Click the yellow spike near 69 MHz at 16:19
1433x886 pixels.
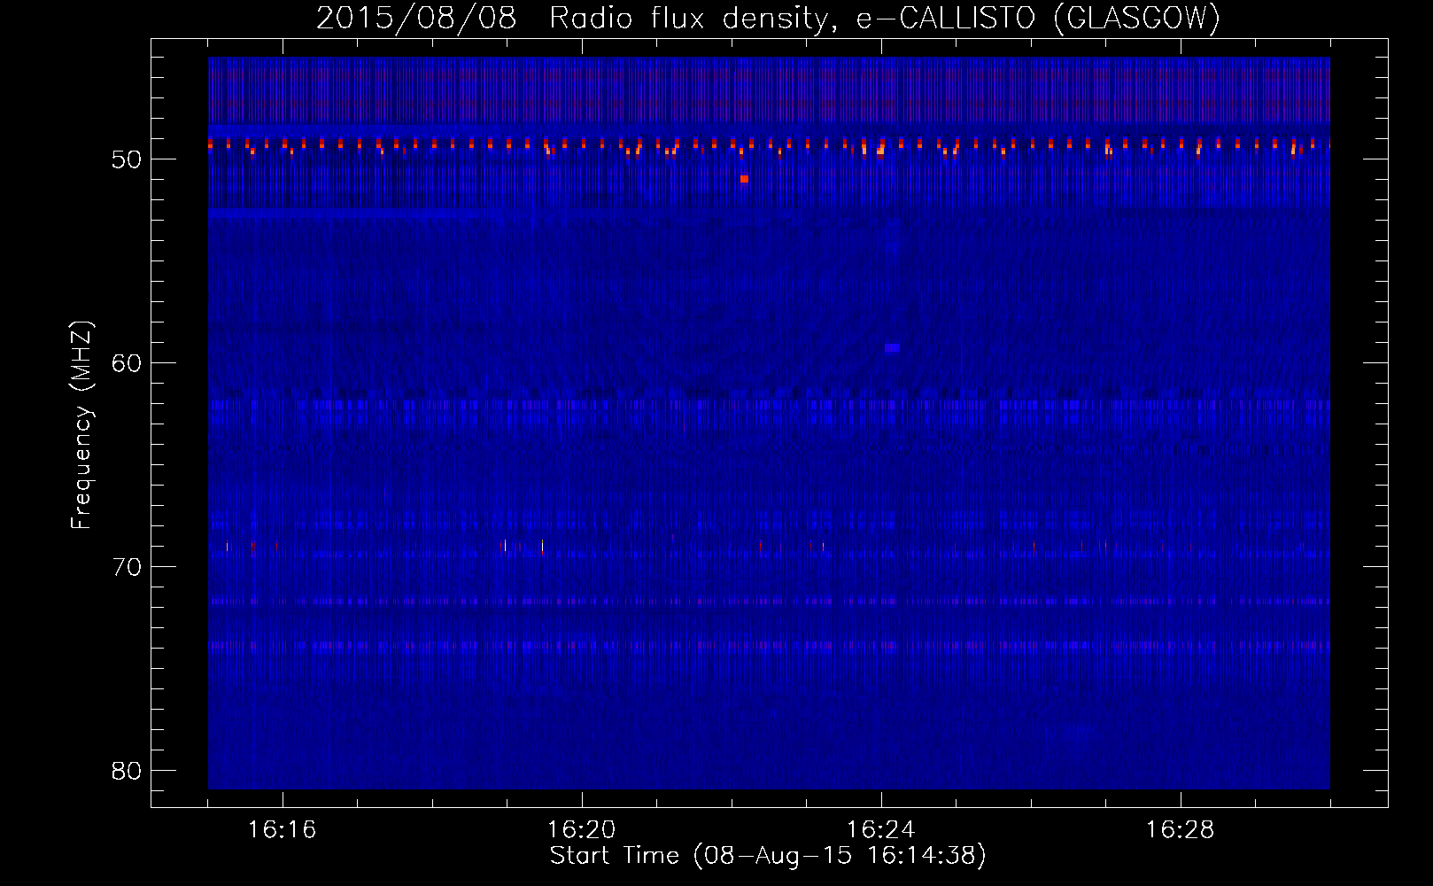[505, 546]
